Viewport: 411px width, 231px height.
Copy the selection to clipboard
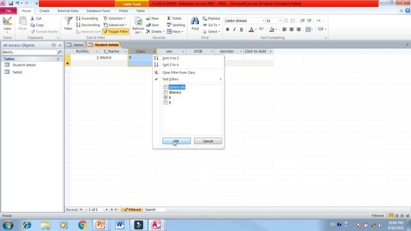pos(37,25)
